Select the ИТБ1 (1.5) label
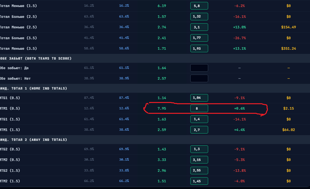The height and width of the screenshot is (189, 310). point(10,119)
